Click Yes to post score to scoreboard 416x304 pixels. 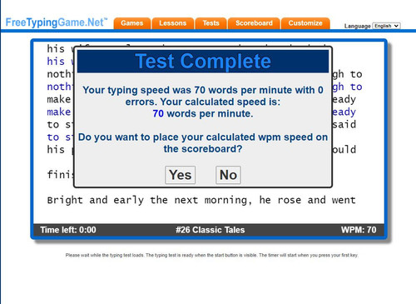point(181,175)
